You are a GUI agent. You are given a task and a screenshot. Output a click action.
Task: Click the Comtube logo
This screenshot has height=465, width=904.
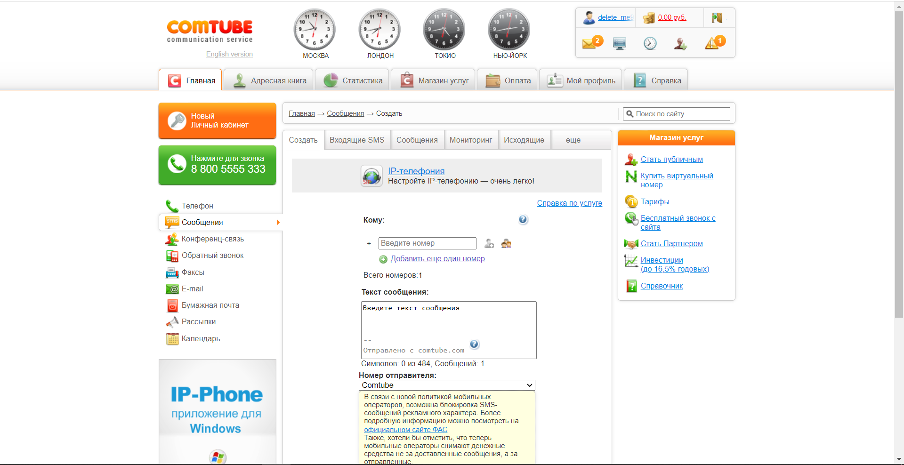[x=210, y=31]
